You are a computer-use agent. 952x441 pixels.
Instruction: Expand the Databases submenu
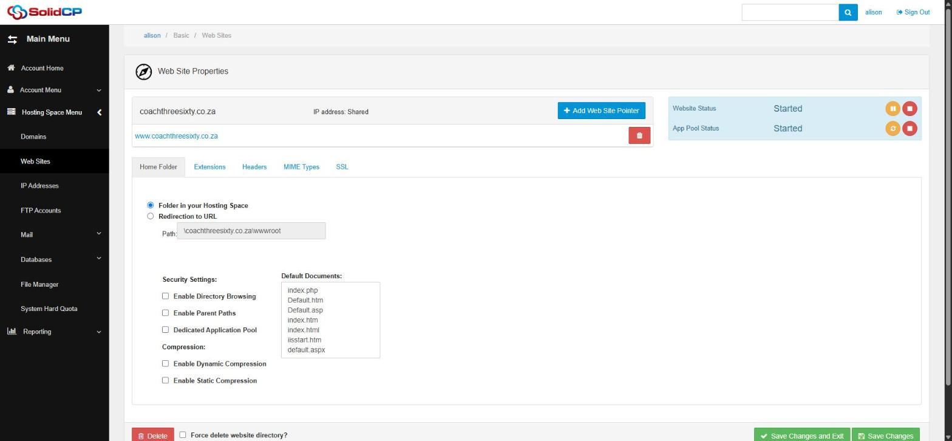tap(99, 258)
